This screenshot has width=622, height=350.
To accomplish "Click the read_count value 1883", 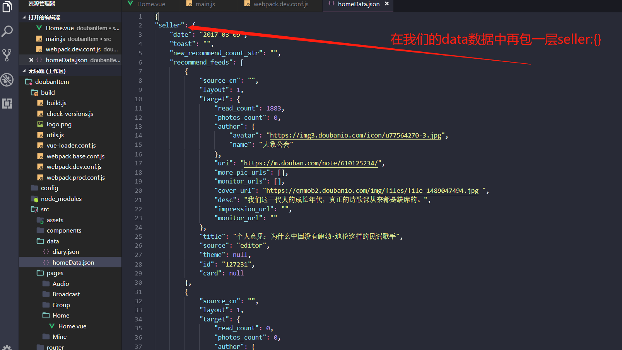I will click(273, 109).
